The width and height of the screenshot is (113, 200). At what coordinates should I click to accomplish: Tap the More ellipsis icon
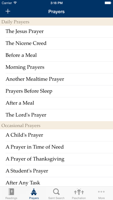click(101, 192)
